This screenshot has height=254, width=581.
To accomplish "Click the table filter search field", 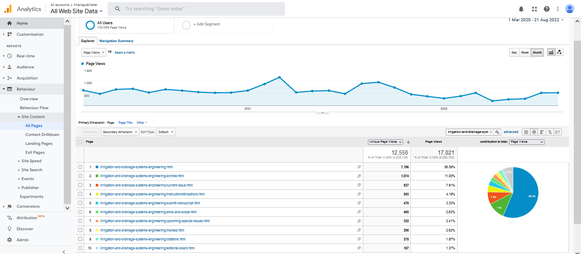I will tap(467, 132).
